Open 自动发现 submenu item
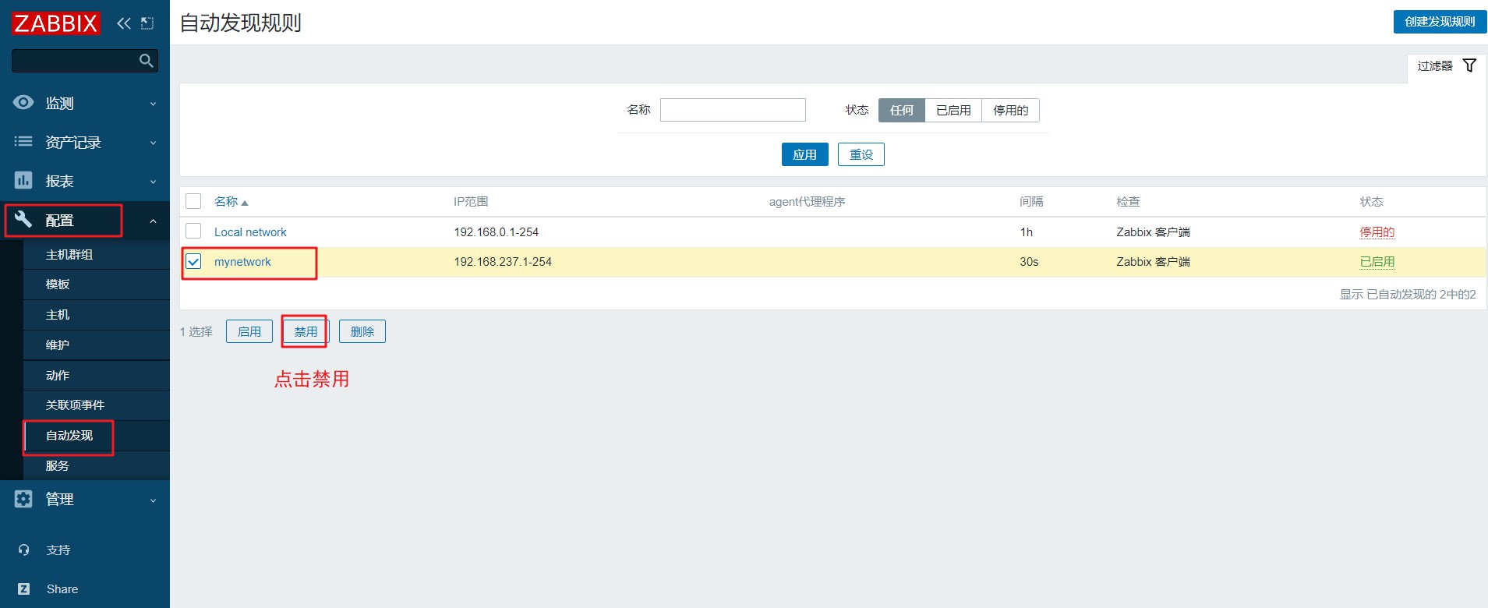This screenshot has height=608, width=1488. [x=97, y=435]
